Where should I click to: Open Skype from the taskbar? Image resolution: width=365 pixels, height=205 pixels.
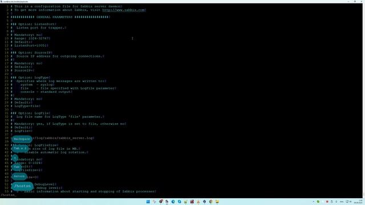tap(180, 202)
